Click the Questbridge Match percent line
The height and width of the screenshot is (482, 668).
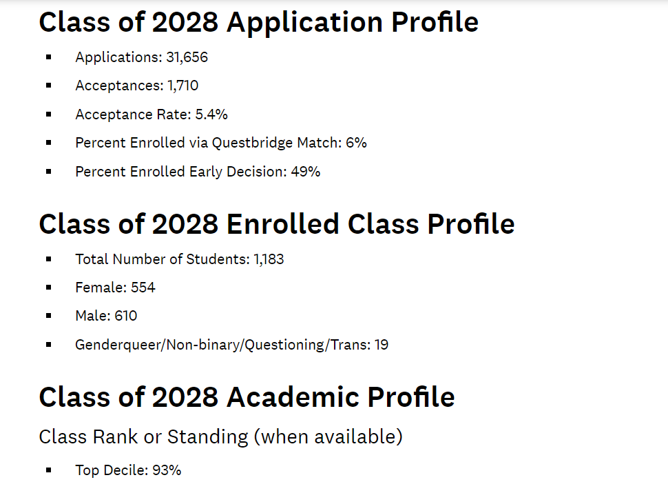(220, 143)
